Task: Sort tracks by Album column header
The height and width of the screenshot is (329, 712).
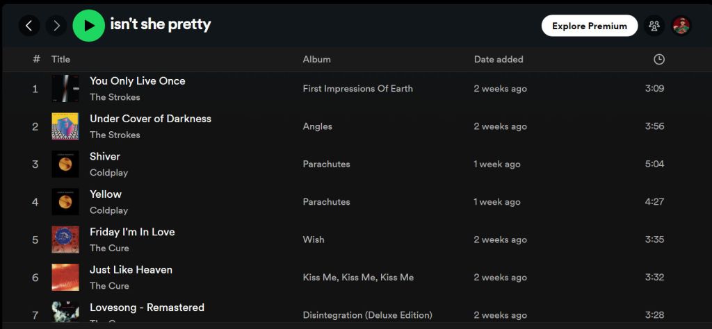Action: tap(316, 60)
